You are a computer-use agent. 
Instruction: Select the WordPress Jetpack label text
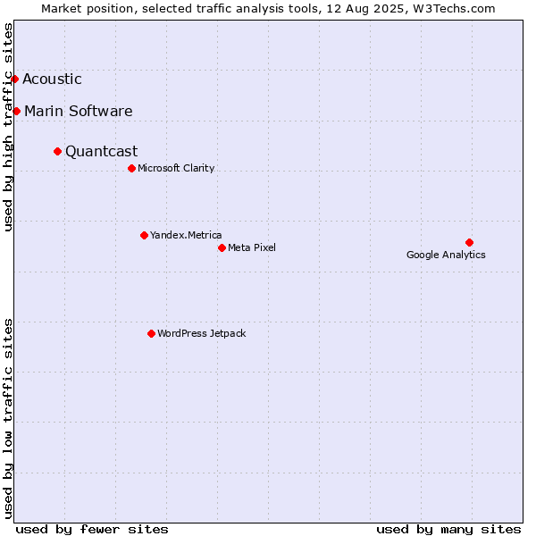coord(202,333)
